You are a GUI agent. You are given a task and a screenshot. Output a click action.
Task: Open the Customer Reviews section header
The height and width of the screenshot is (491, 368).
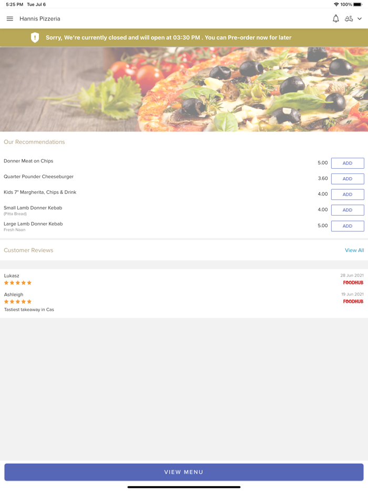[x=28, y=250]
